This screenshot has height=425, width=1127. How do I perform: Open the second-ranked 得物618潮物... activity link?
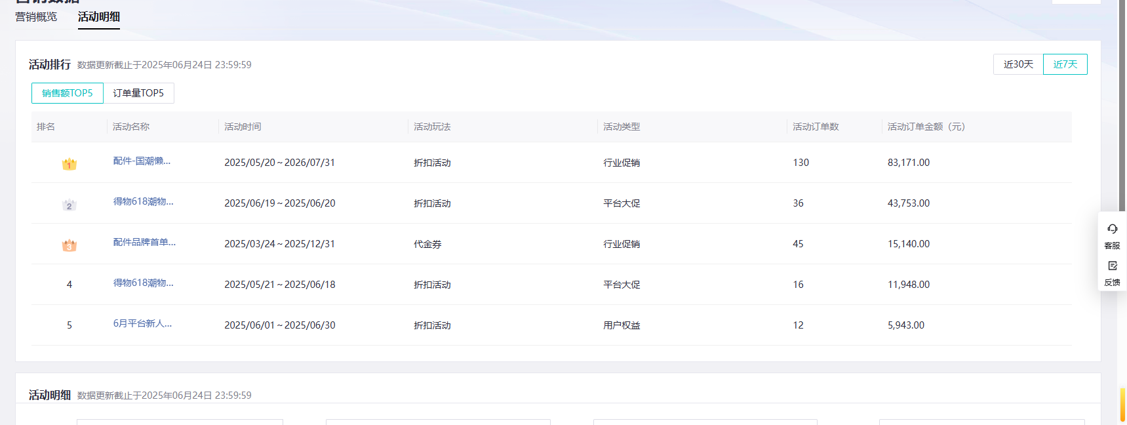click(x=143, y=202)
